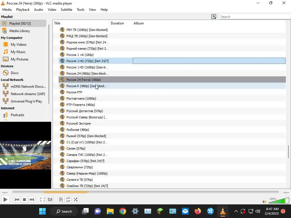Screen dimensions: 291x218
Task: Toggle loop mode
Action: [x=68, y=200]
